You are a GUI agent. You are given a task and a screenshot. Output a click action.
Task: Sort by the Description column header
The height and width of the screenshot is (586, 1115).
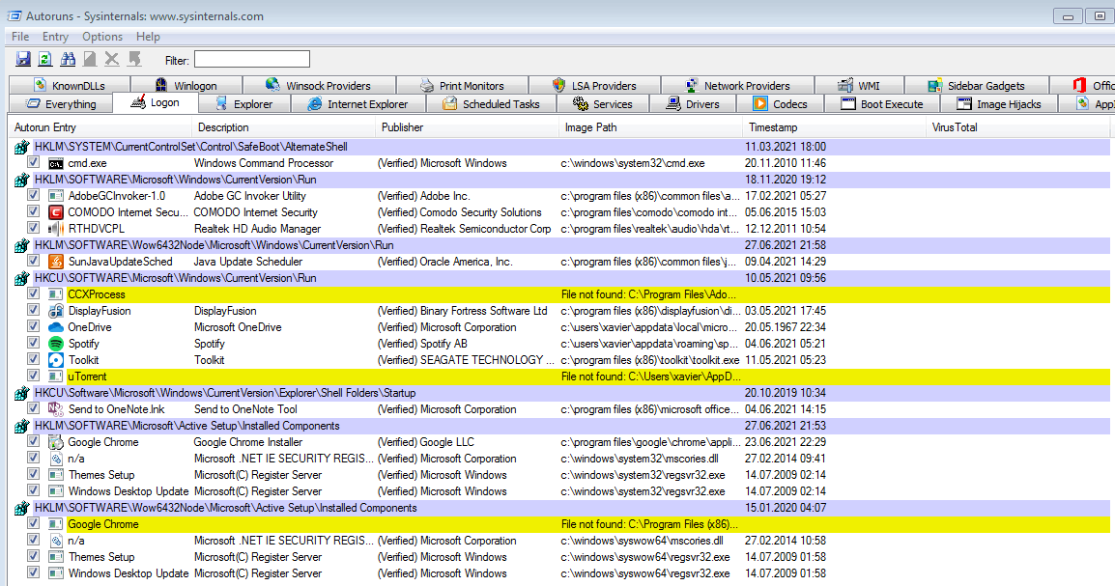[x=284, y=127]
